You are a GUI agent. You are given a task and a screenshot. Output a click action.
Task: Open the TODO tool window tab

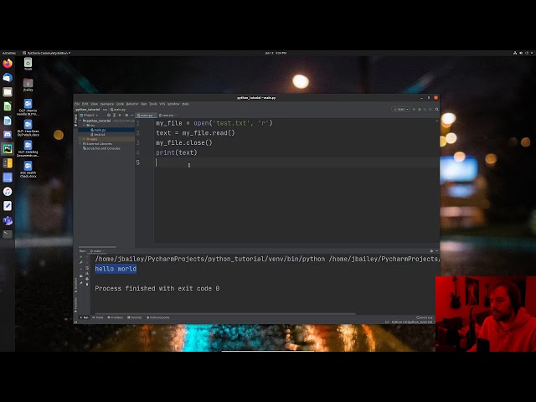coord(98,317)
